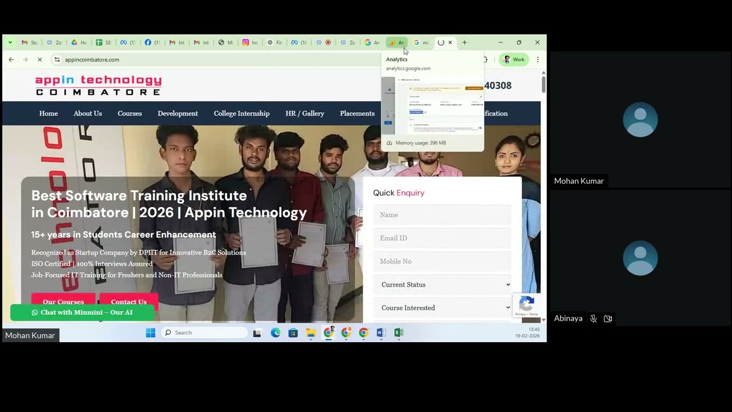The height and width of the screenshot is (412, 732).
Task: Click analytics.google.com in tab preview
Action: (x=408, y=69)
